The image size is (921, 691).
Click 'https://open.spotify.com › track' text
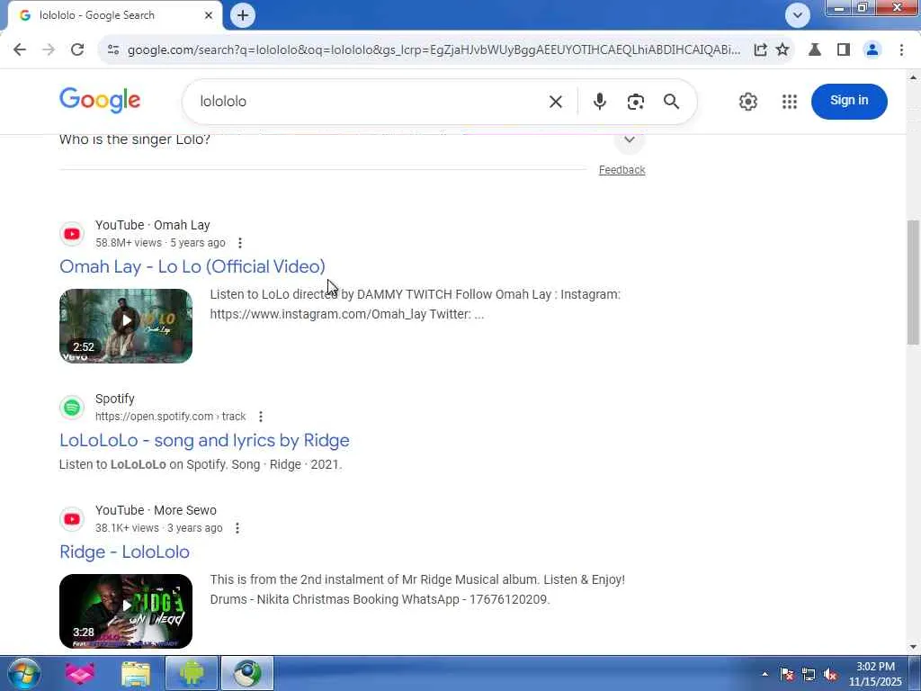[170, 417]
